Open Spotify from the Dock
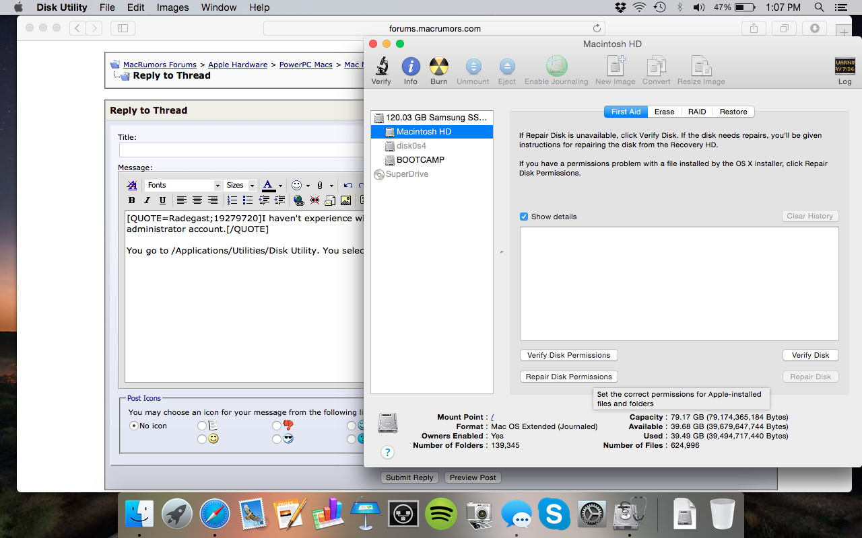 [441, 514]
